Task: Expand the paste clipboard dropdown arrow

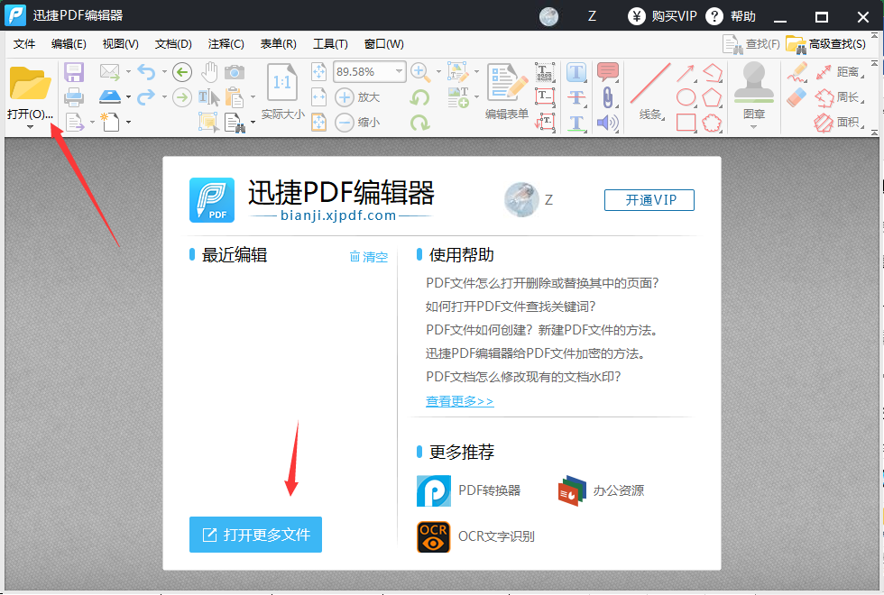Action: [x=253, y=97]
